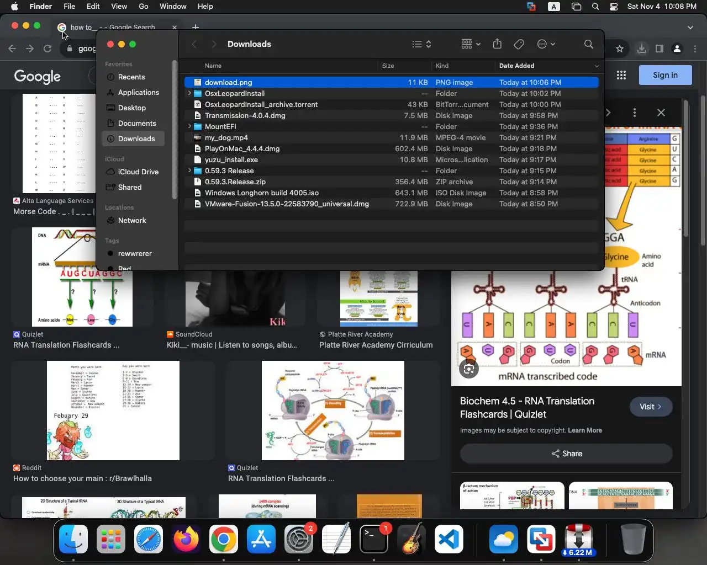Select Recents in Finder sidebar
The width and height of the screenshot is (707, 565).
pos(131,77)
